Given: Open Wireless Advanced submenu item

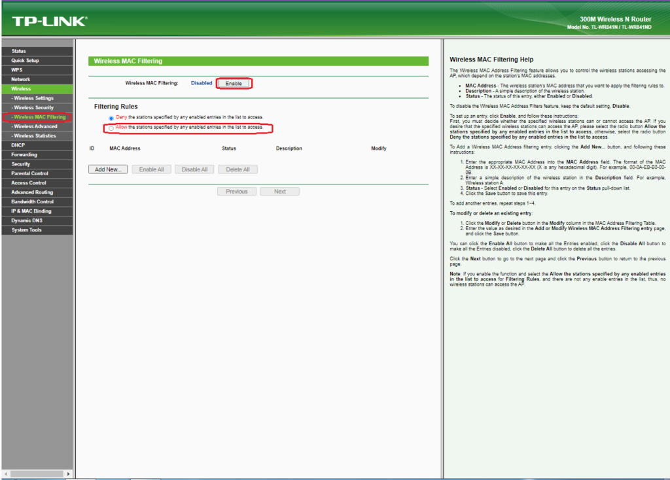Looking at the screenshot, I should pyautogui.click(x=37, y=126).
